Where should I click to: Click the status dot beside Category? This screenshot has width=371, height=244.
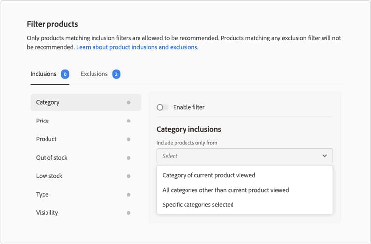128,103
